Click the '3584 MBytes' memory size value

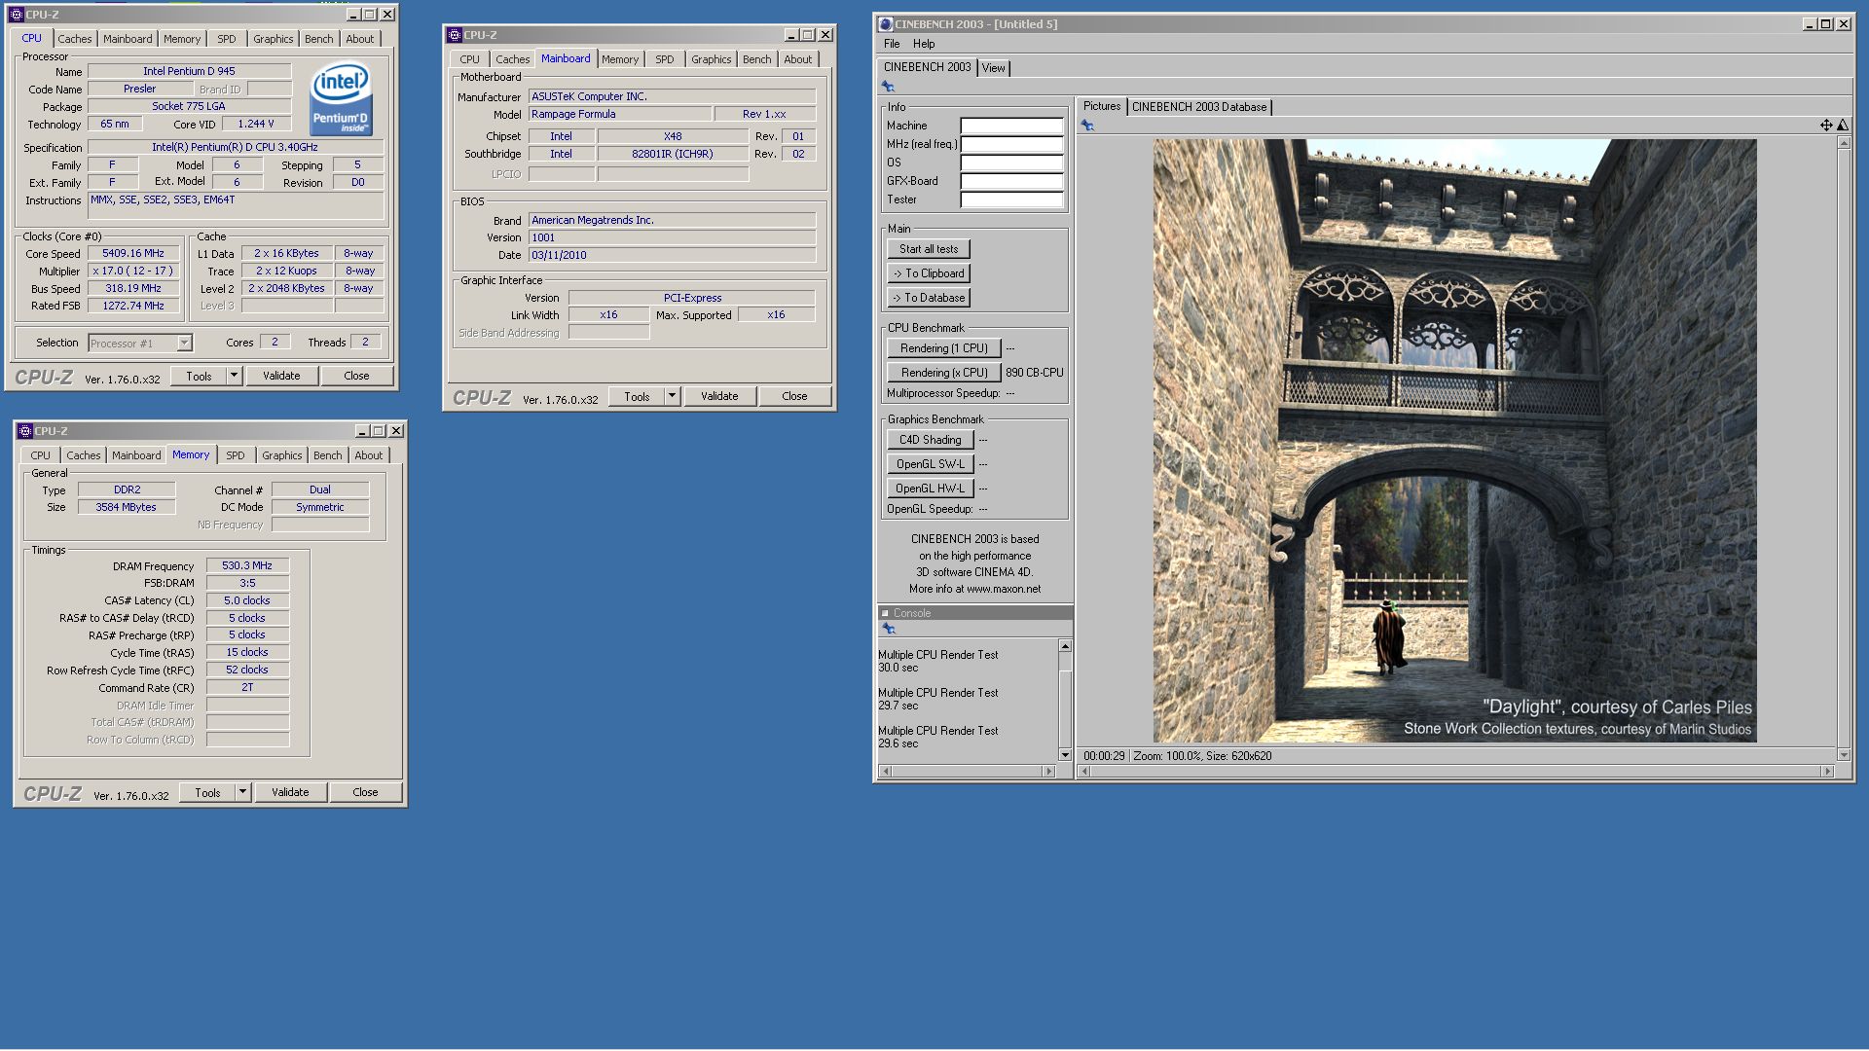coord(127,508)
